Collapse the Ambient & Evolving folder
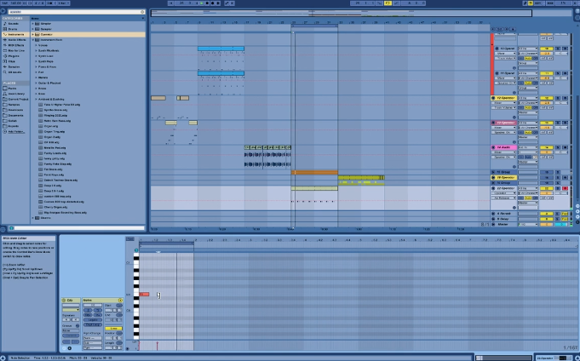This screenshot has height=361, width=580. (x=36, y=99)
